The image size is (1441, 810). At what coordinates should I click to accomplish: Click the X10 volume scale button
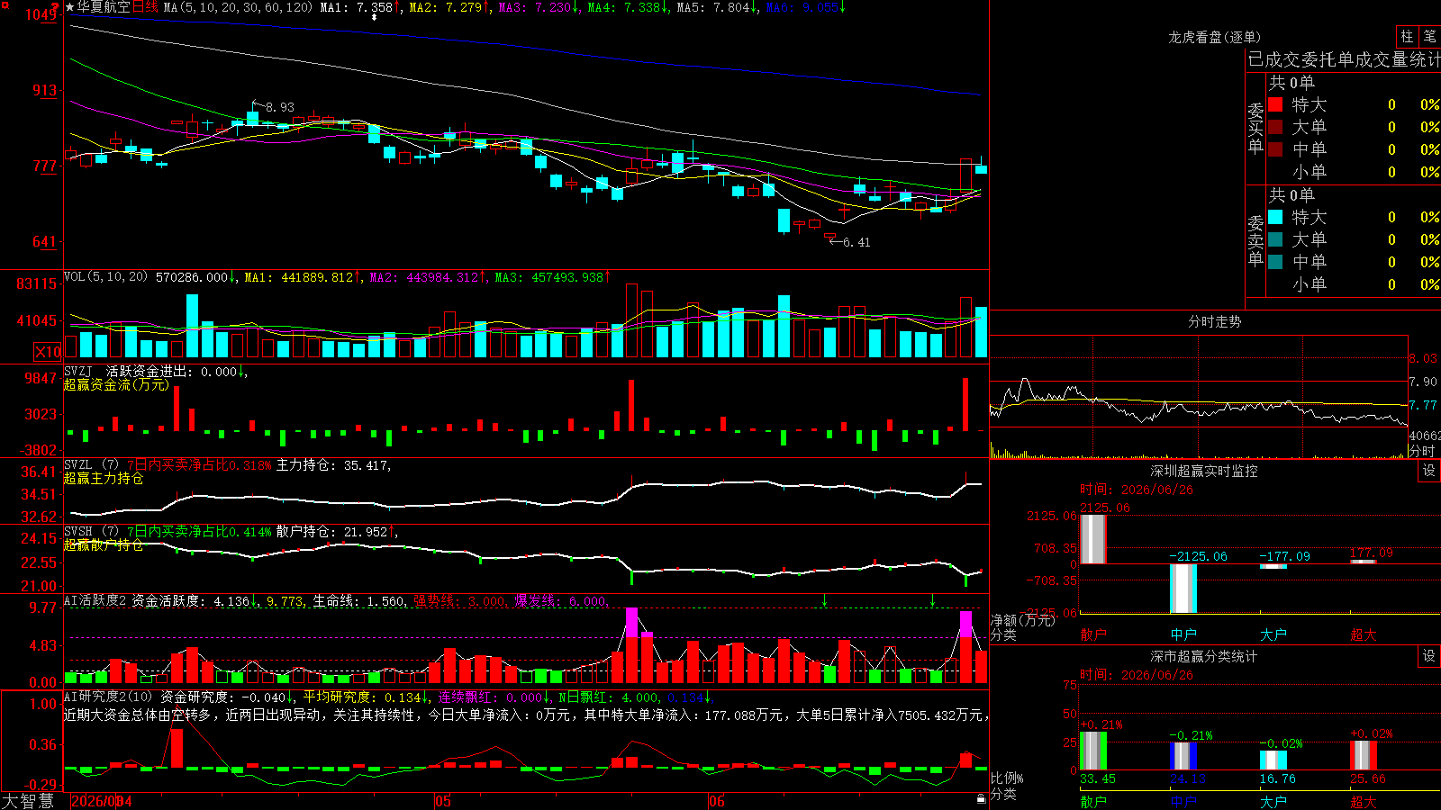pyautogui.click(x=48, y=352)
